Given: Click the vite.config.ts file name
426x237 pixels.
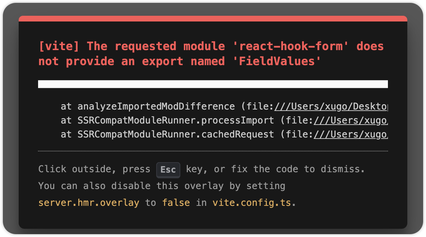Looking at the screenshot, I should [x=252, y=203].
